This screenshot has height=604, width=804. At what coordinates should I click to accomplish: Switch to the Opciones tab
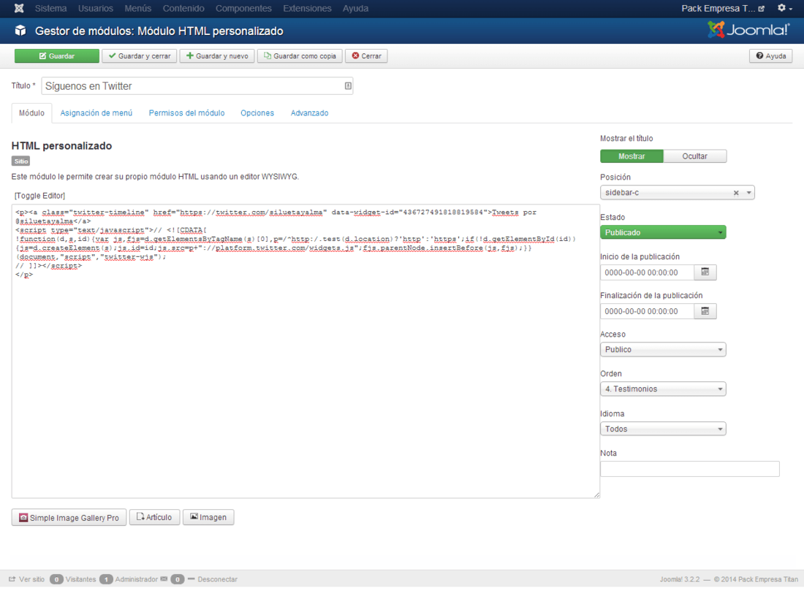257,112
